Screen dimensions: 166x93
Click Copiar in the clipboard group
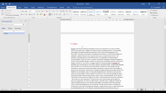point(8,13)
